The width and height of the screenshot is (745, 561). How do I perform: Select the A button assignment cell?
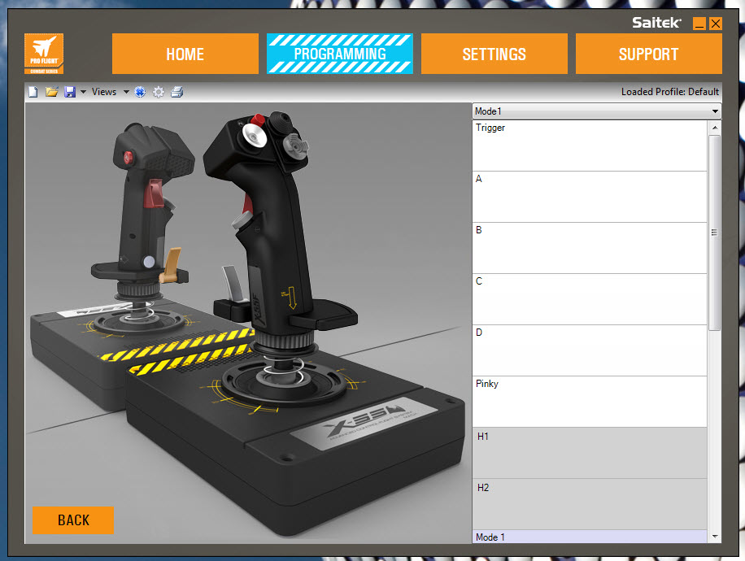(590, 197)
